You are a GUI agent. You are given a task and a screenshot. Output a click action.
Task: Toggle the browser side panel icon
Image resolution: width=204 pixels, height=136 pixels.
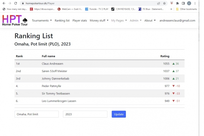(183, 4)
